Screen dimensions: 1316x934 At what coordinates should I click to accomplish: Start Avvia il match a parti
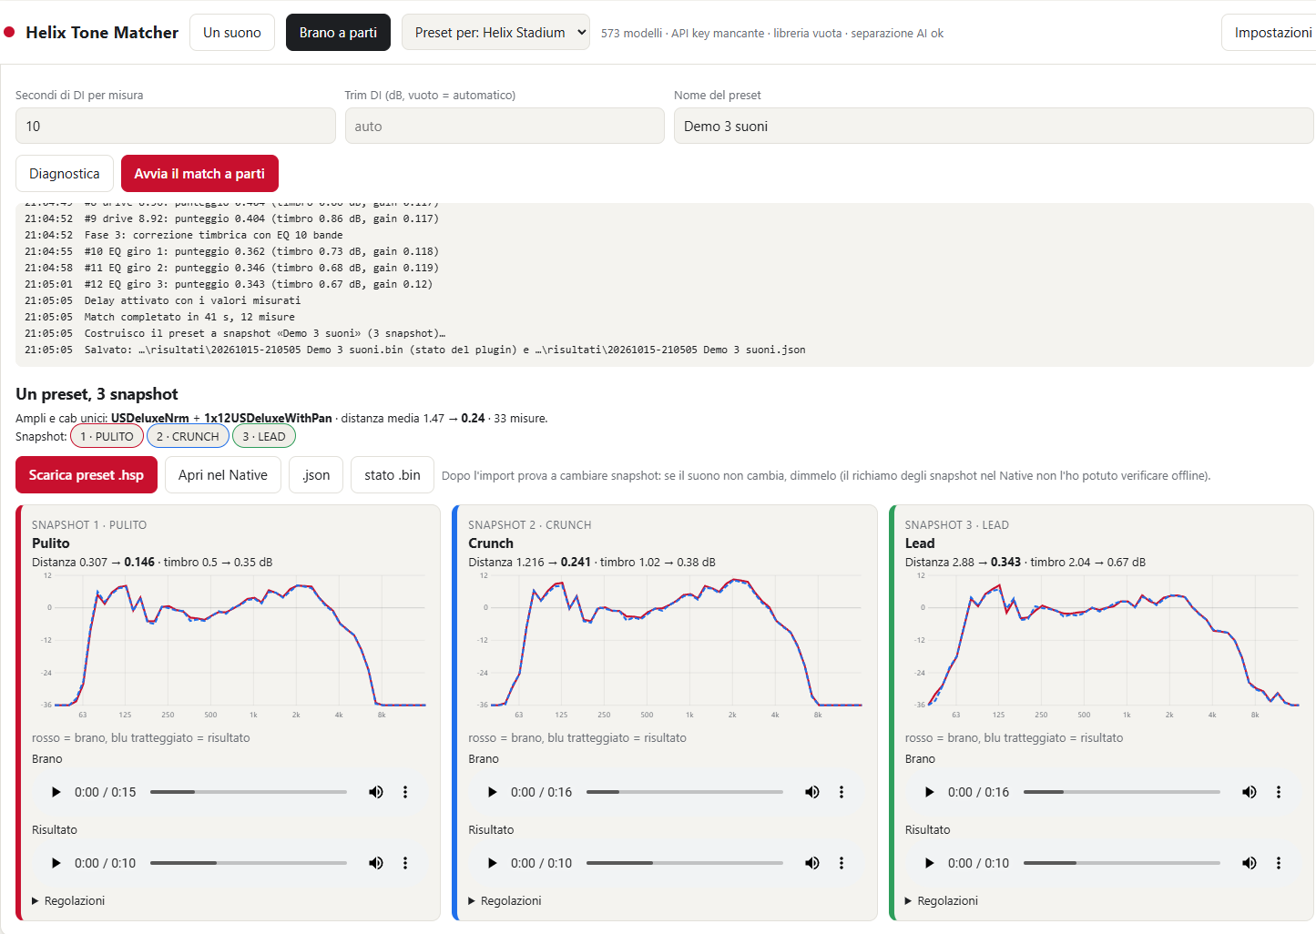[199, 173]
